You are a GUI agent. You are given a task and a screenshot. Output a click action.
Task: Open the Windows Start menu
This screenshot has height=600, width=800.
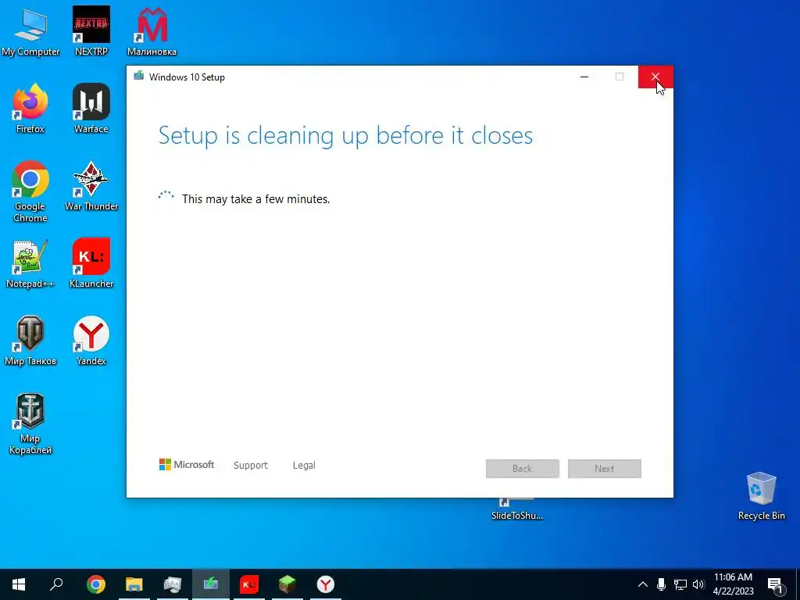click(x=19, y=584)
